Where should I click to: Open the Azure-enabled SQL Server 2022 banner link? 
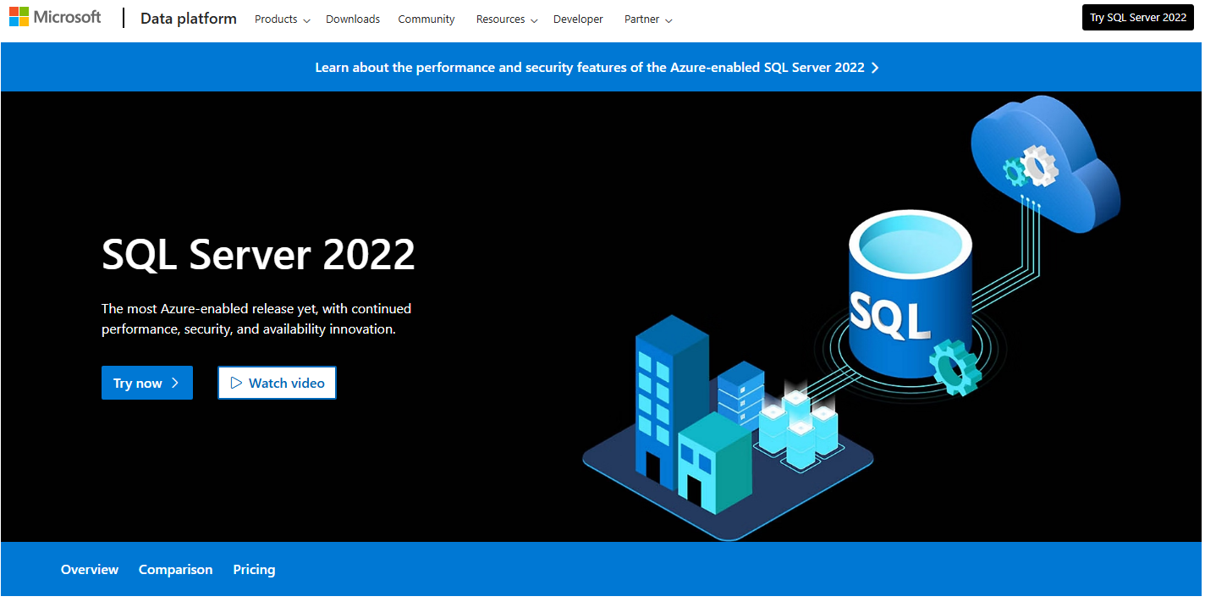(589, 68)
